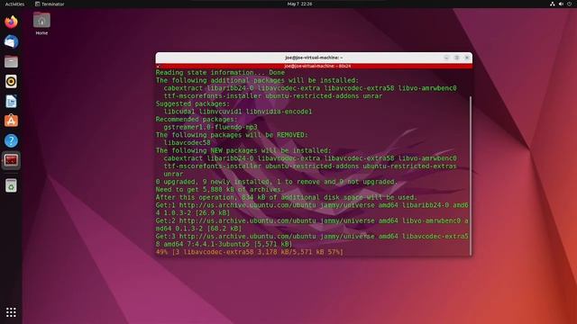Click the terminal grouping icon in red titlebar
Screen dimensions: 577x324
click(159, 67)
